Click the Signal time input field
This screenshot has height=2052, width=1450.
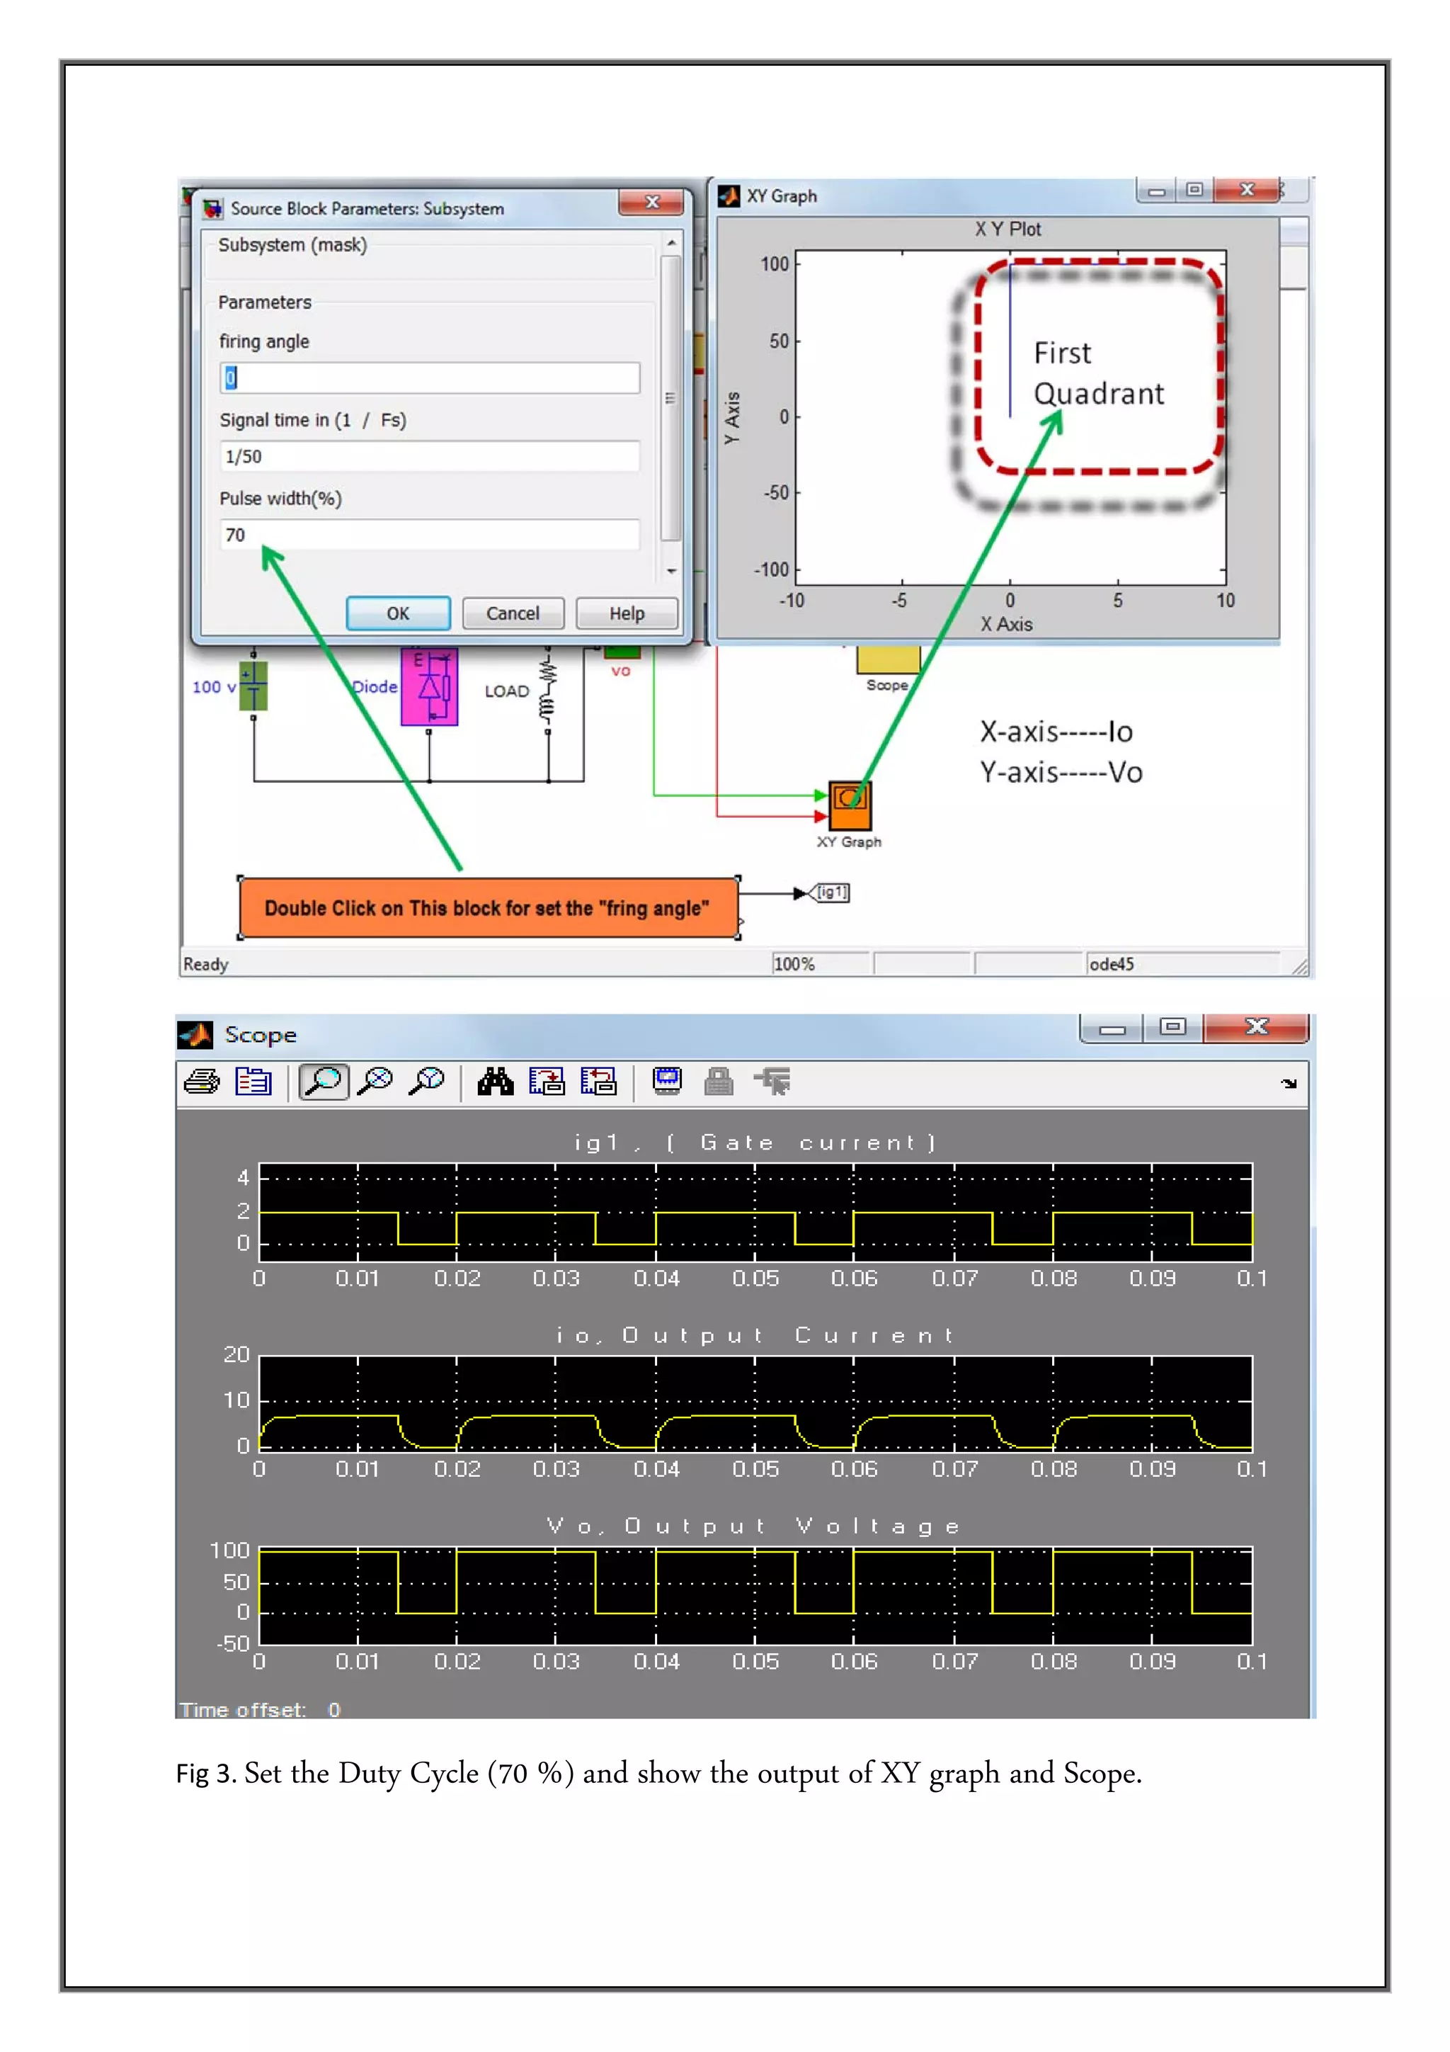pyautogui.click(x=430, y=455)
